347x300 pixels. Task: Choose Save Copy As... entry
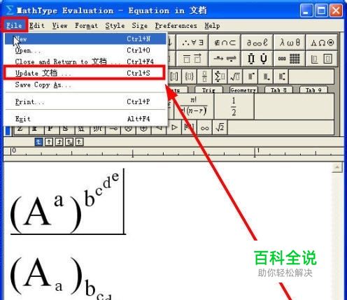[86, 85]
